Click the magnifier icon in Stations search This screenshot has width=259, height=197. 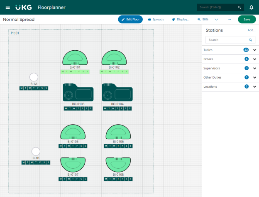click(x=251, y=40)
